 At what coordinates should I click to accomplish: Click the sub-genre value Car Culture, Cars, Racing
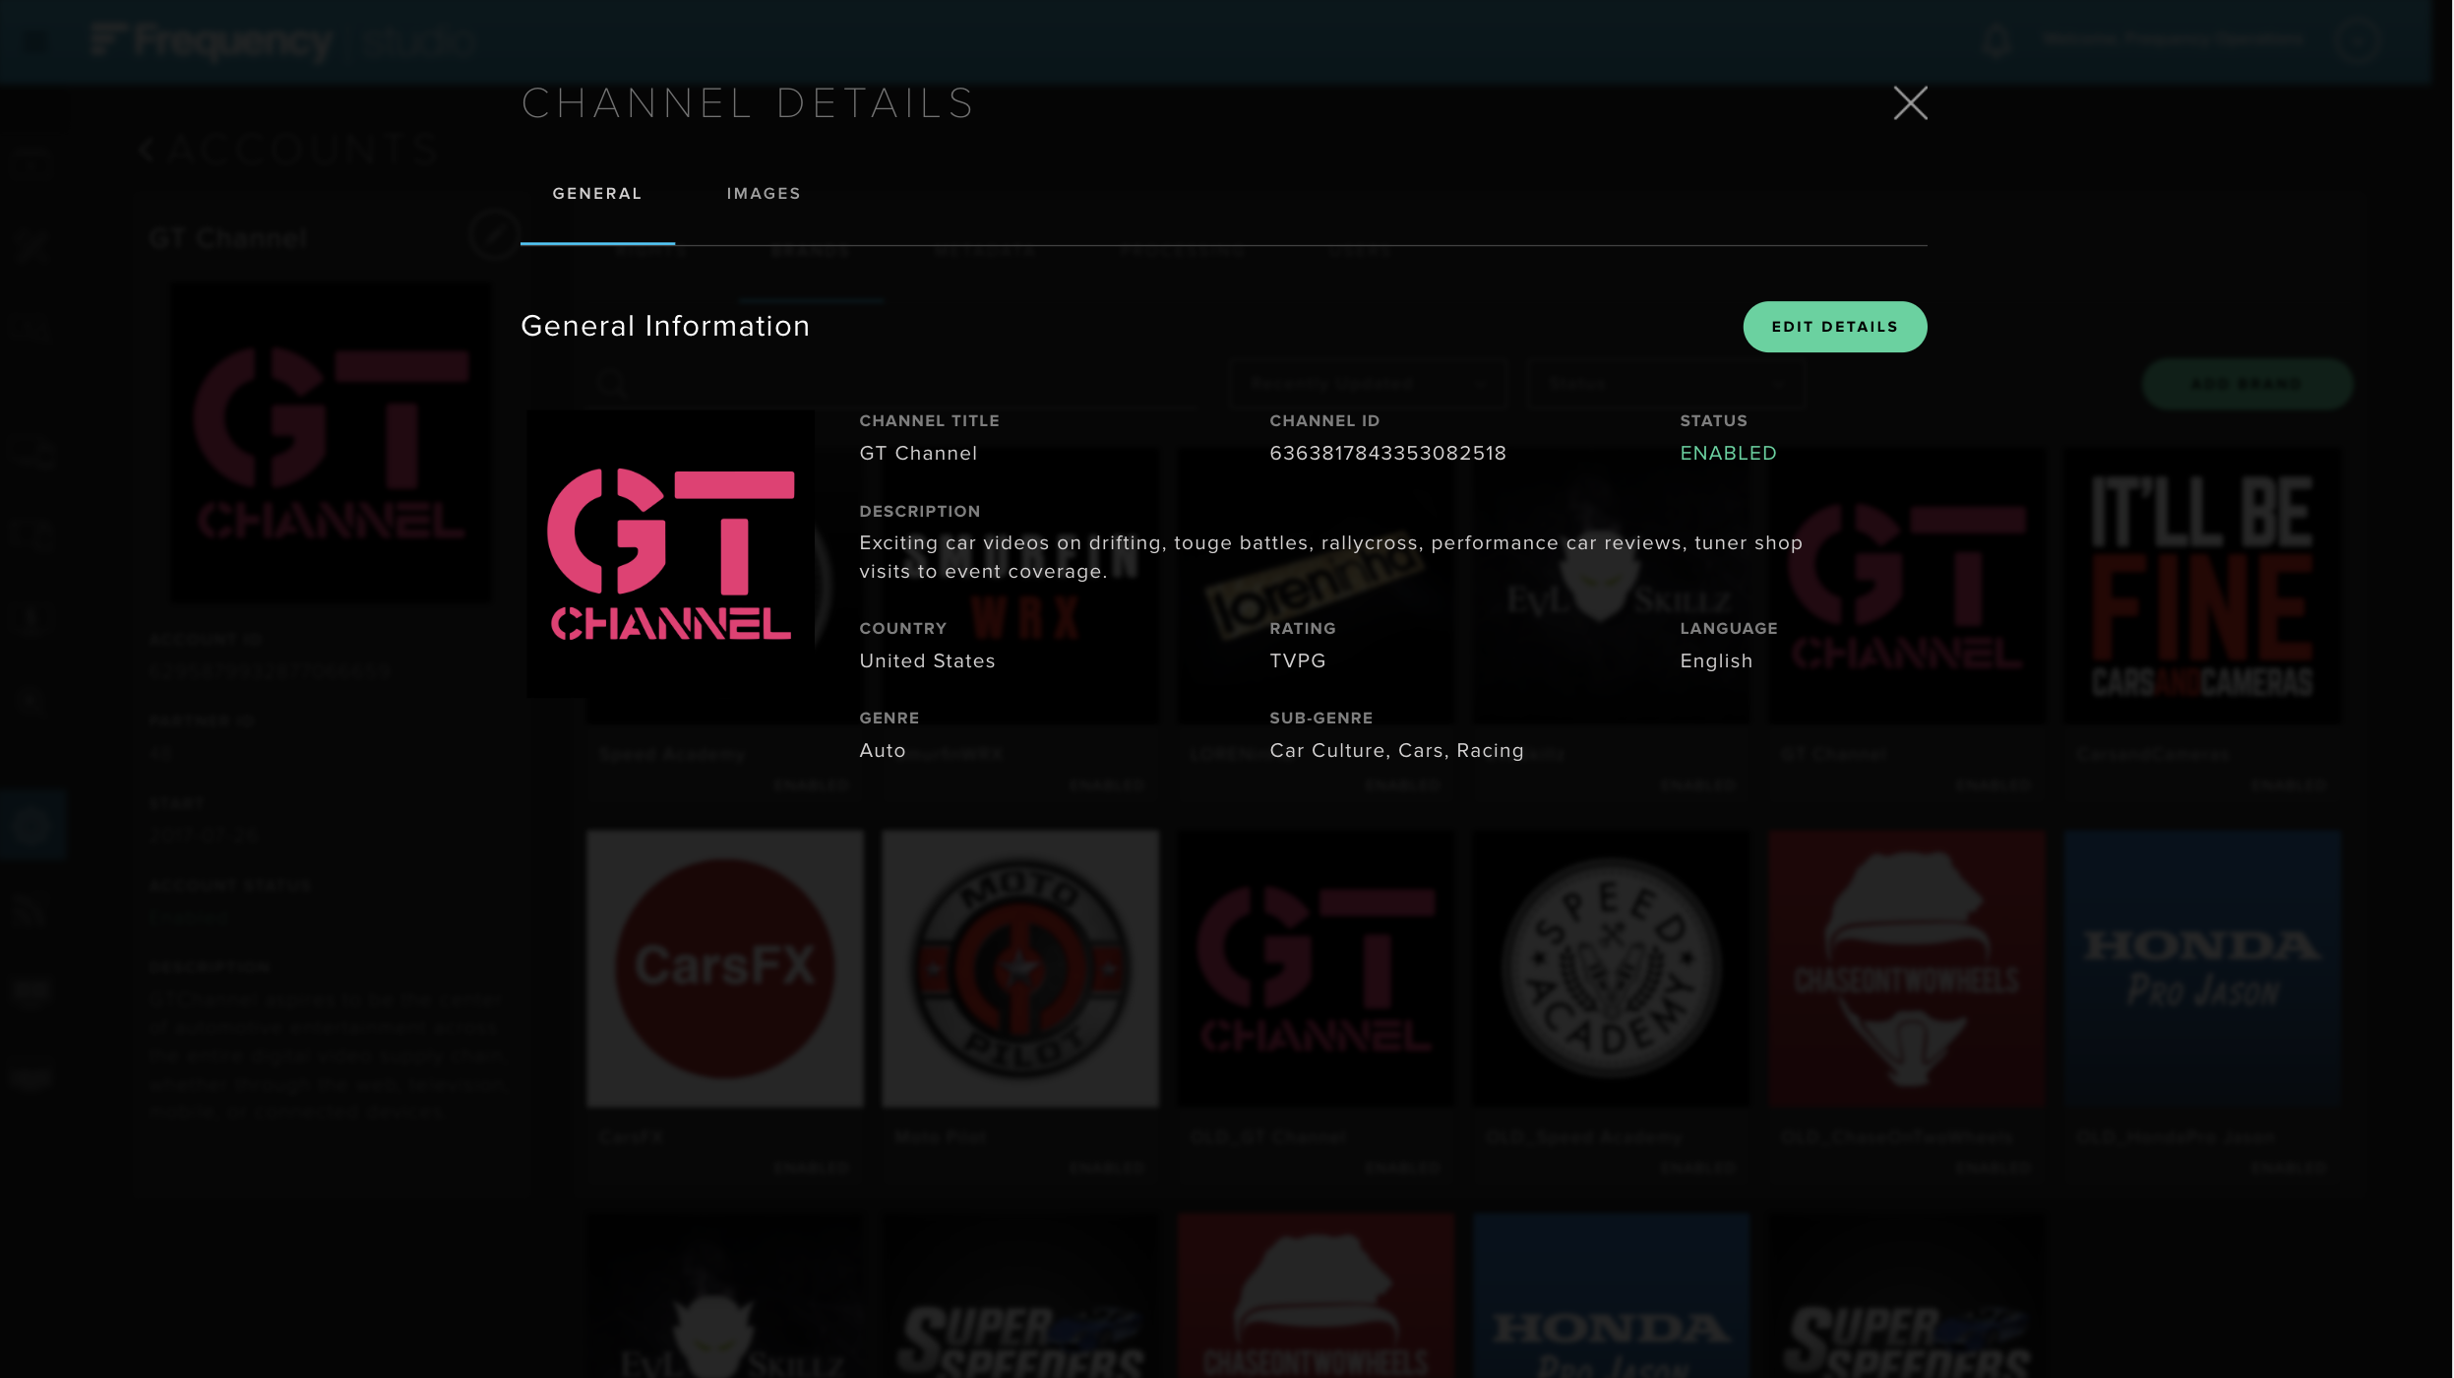pyautogui.click(x=1396, y=751)
